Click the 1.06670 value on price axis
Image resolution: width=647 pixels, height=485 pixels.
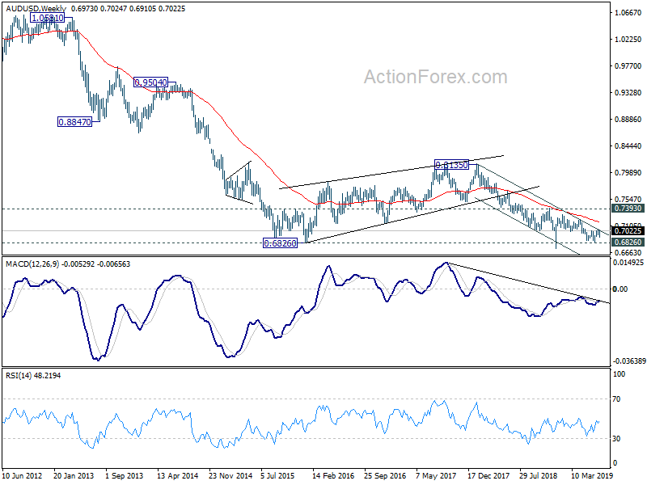click(628, 13)
